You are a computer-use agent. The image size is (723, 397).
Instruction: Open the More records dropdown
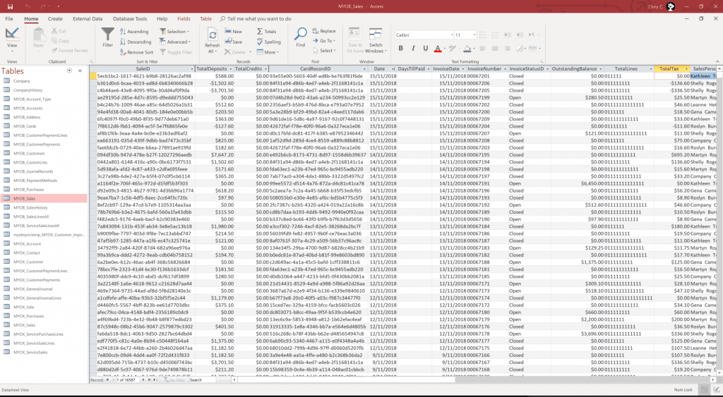pyautogui.click(x=268, y=52)
